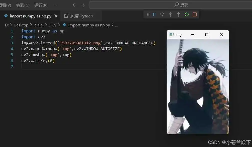252x147 pixels.
Task: Grab the debug toolbar drag handle
Action: [148, 15]
